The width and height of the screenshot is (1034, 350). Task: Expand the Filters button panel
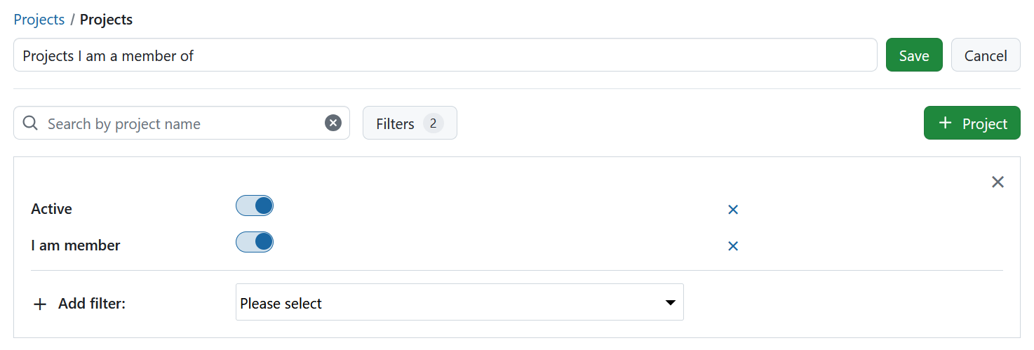tap(396, 123)
